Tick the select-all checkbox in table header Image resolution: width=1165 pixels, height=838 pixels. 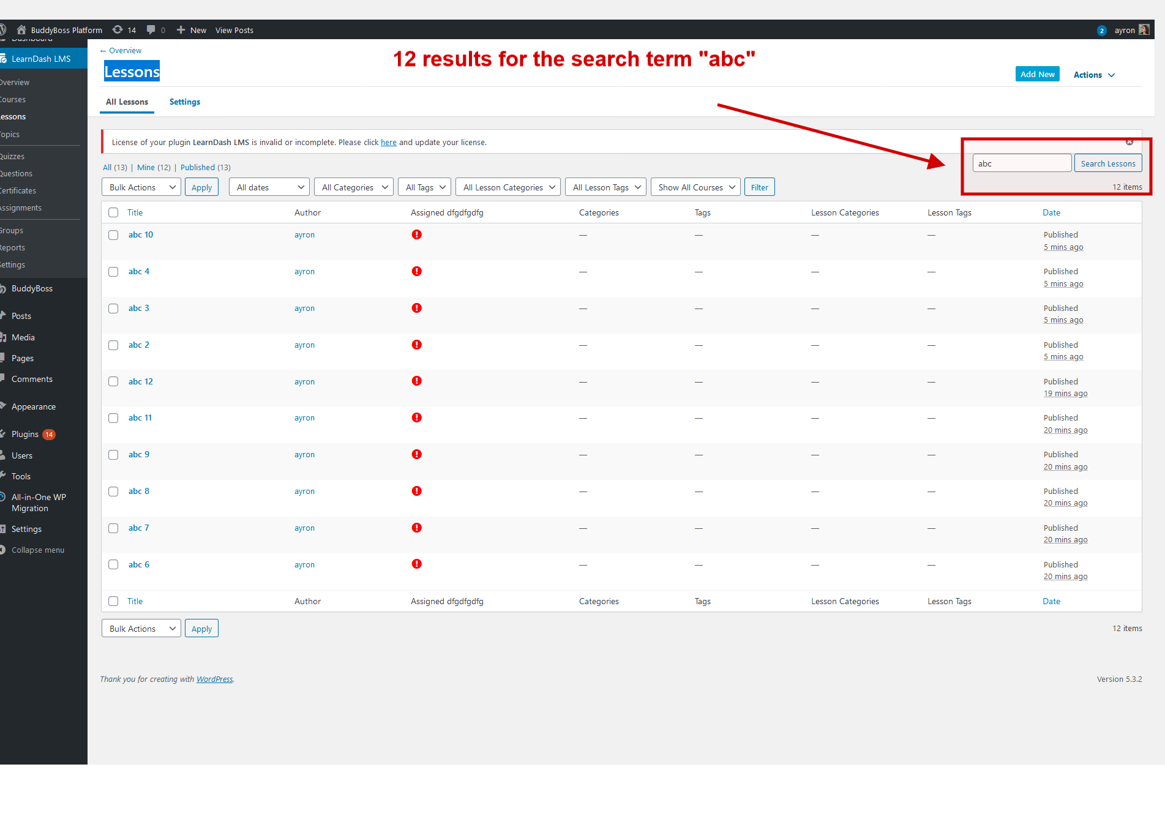(x=113, y=212)
